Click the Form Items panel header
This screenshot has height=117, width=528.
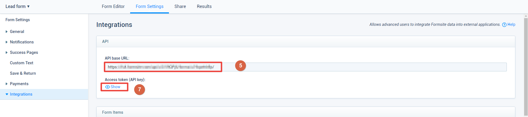point(306,112)
